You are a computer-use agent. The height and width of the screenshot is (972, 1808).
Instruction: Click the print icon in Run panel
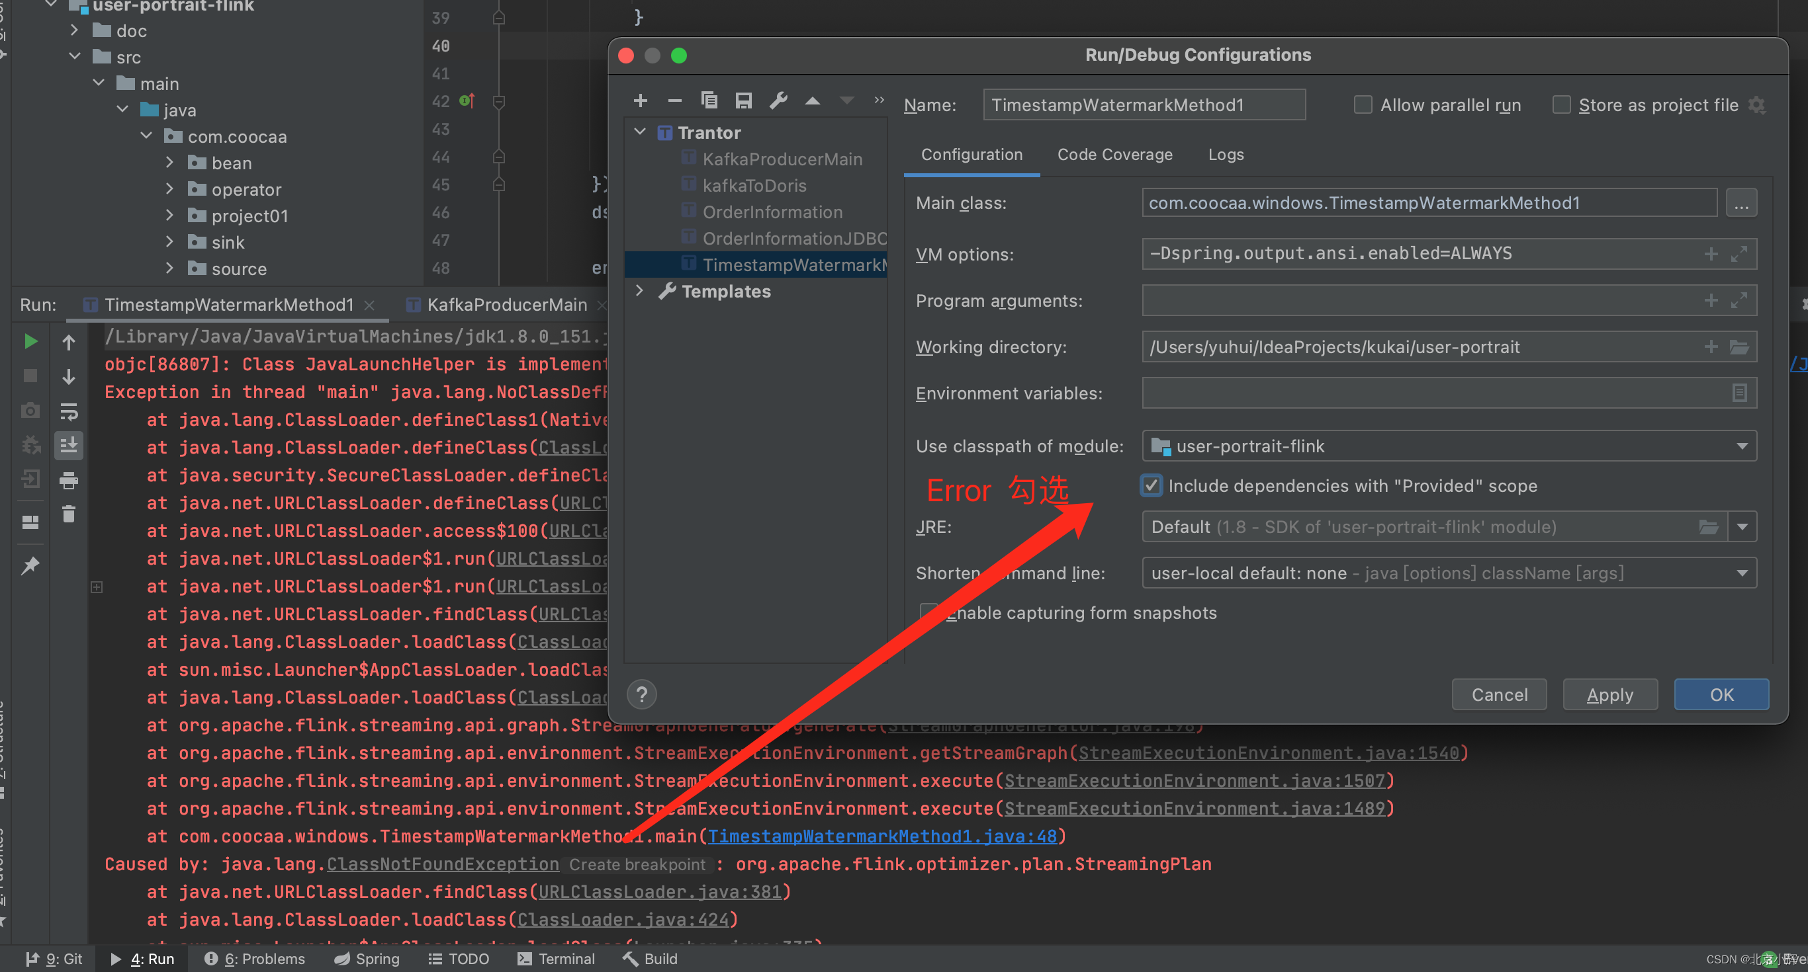coord(69,481)
